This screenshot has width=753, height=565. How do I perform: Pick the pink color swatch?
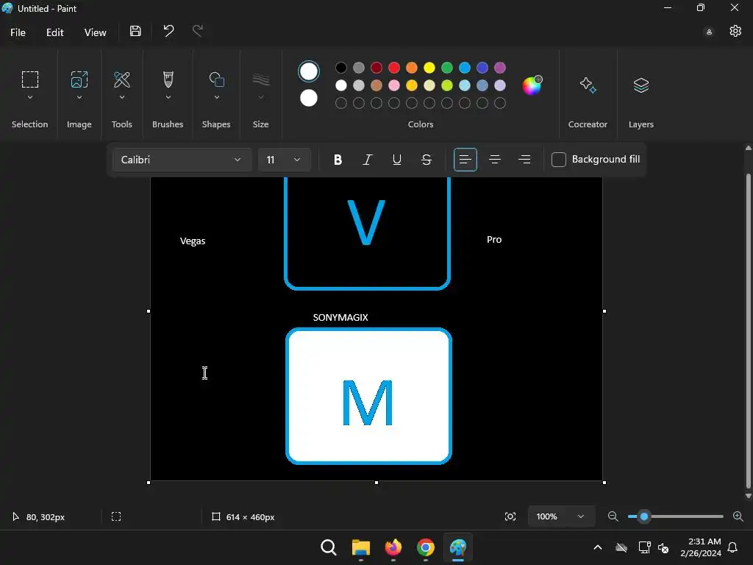[394, 85]
